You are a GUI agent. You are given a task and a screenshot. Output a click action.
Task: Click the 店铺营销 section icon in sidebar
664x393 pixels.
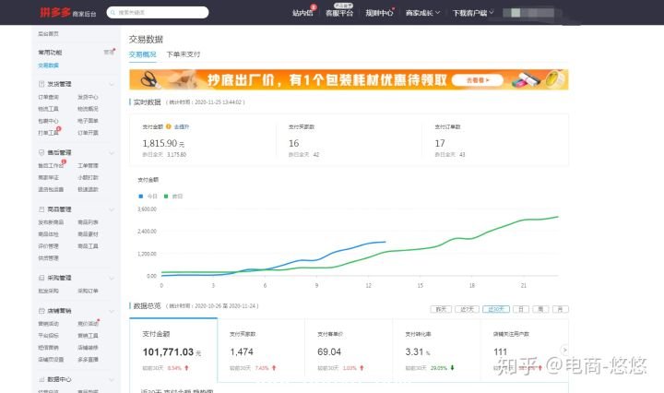(x=41, y=311)
